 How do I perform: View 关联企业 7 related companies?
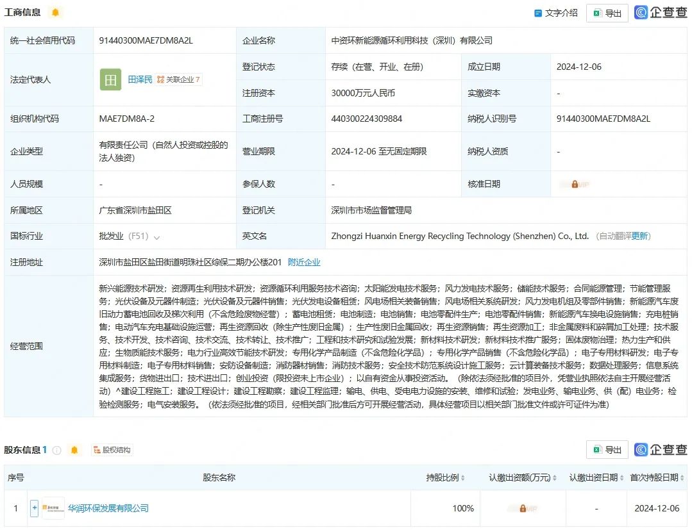pyautogui.click(x=178, y=79)
